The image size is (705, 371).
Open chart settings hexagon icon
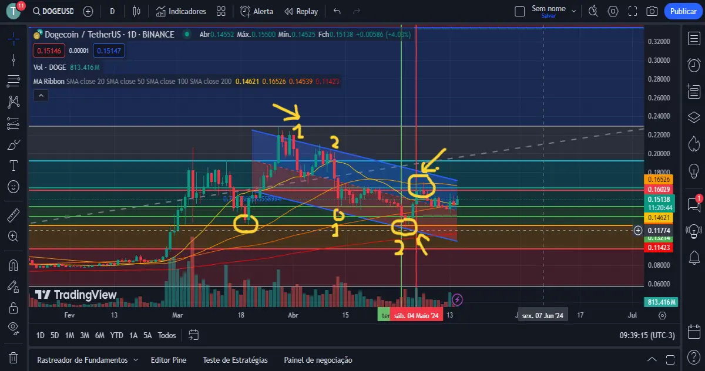coord(613,11)
